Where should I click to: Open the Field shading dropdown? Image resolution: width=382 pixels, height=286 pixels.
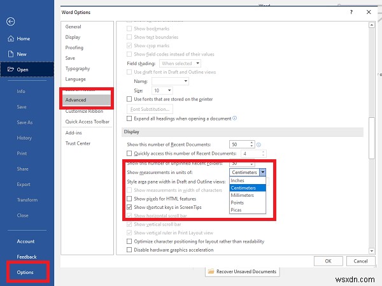pyautogui.click(x=180, y=64)
